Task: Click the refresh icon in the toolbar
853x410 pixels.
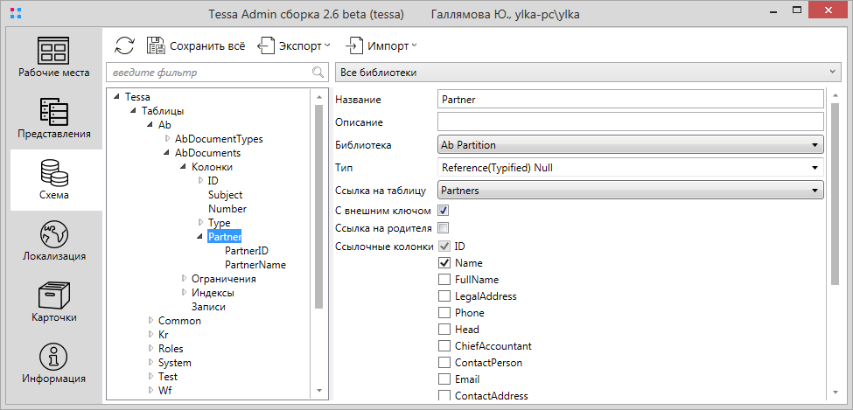Action: pyautogui.click(x=124, y=45)
